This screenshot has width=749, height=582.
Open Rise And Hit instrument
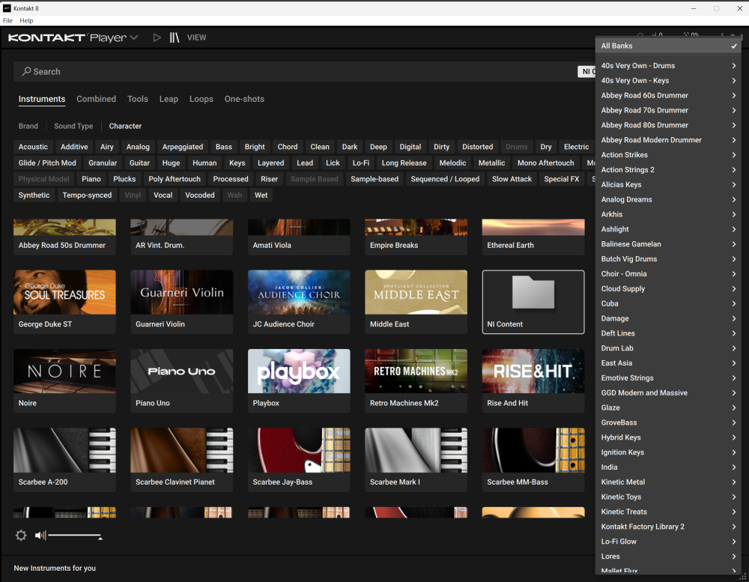point(533,381)
